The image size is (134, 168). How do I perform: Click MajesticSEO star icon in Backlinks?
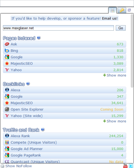click(7, 103)
